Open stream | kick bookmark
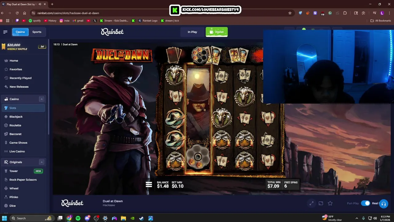The height and width of the screenshot is (222, 394). [170, 21]
